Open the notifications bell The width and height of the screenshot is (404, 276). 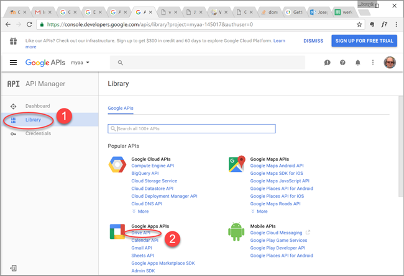[357, 63]
